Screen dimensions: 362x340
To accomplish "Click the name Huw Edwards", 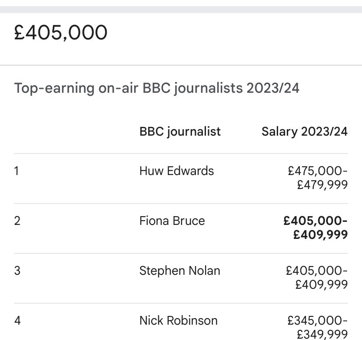I will [x=177, y=171].
